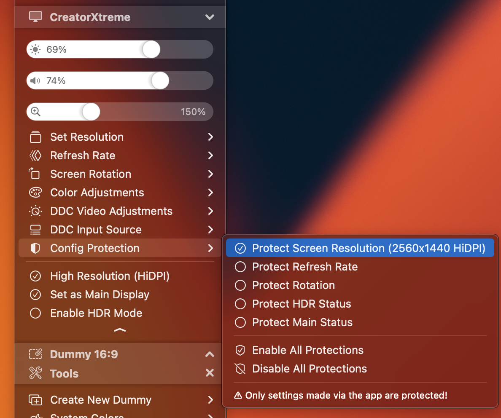Click the Refresh Rate icon

pos(36,155)
